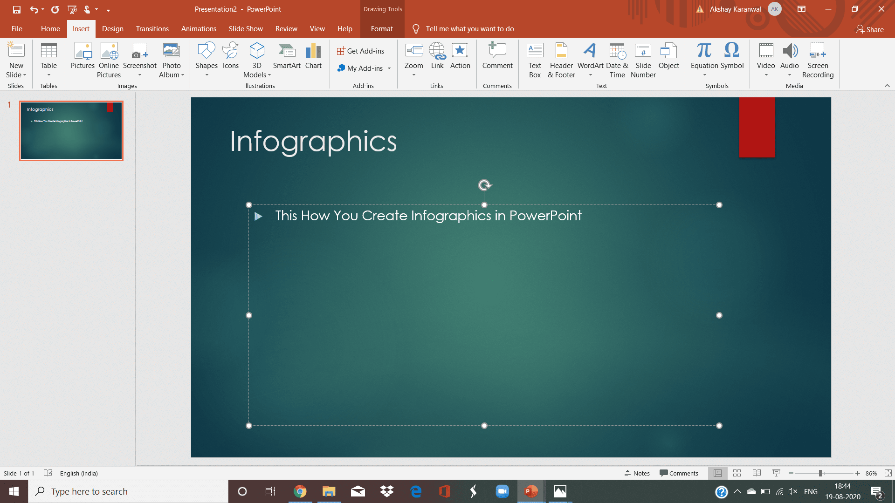Click Get Add-ins
The image size is (895, 503).
click(x=361, y=51)
